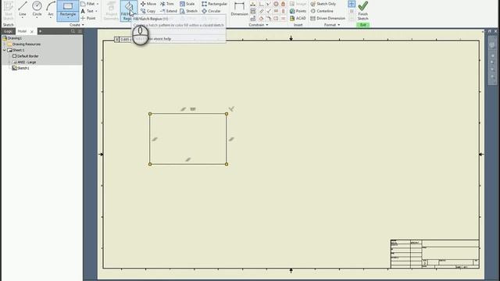This screenshot has height=281, width=500.
Task: Click the navigation wheel in view bar
Action: tap(492, 45)
